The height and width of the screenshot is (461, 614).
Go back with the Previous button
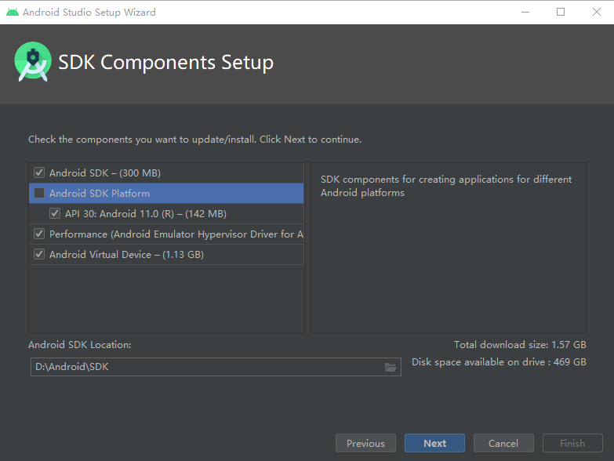(365, 443)
